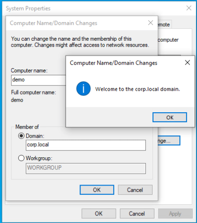Click the Apply button in System Properties

pyautogui.click(x=175, y=213)
